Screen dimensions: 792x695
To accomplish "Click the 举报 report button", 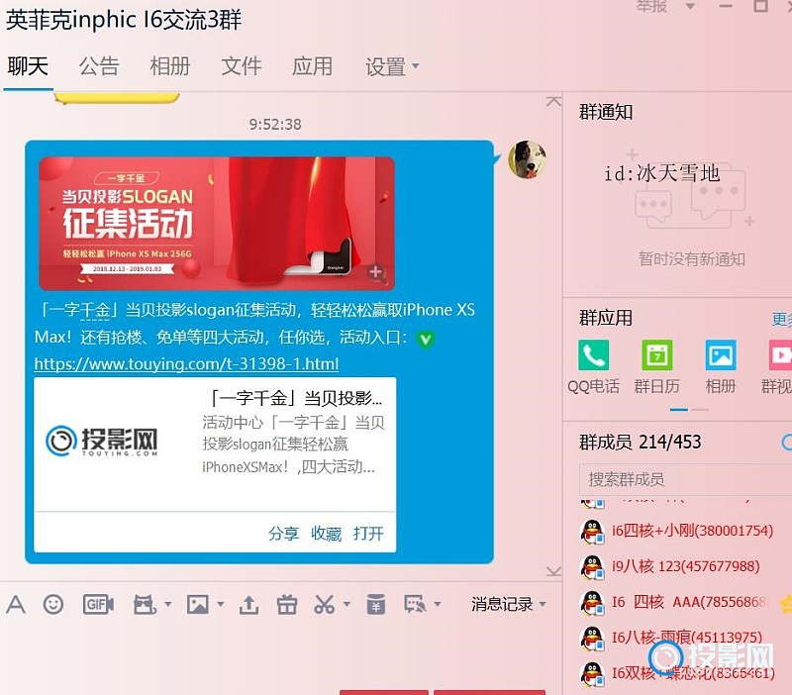I will pyautogui.click(x=651, y=6).
